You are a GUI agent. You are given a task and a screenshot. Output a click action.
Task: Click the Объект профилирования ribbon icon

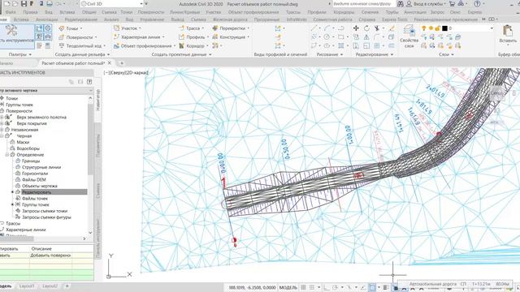pyautogui.click(x=116, y=45)
